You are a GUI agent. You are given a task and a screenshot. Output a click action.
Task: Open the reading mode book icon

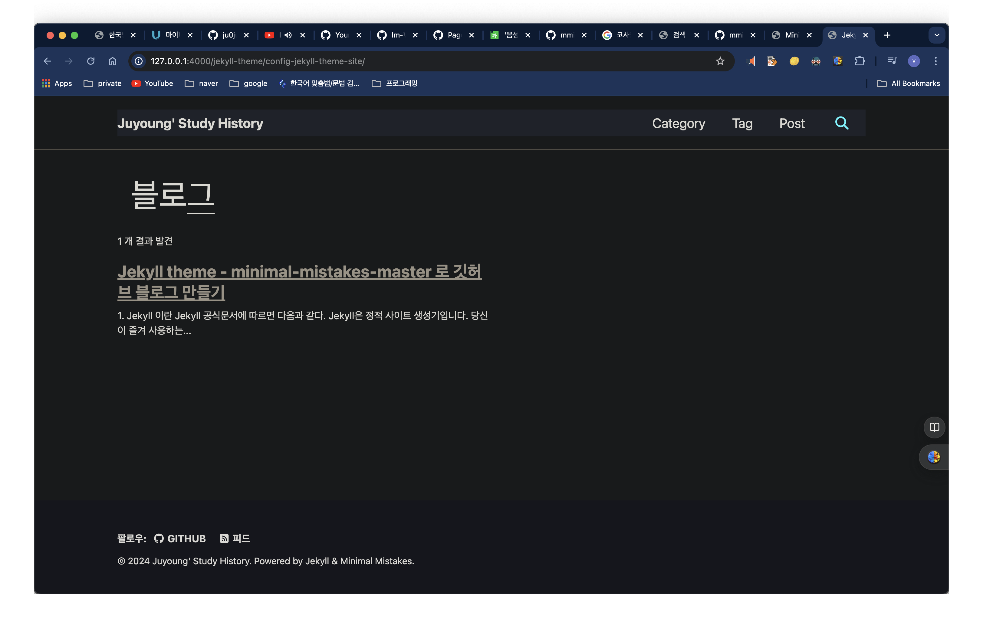[x=934, y=427]
